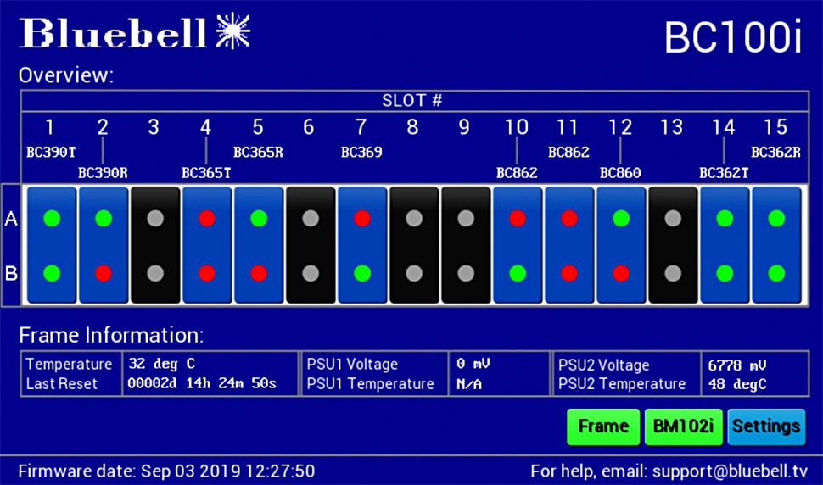Viewport: 823px width, 485px height.
Task: Click slot 10 channel B green indicator
Action: point(518,273)
